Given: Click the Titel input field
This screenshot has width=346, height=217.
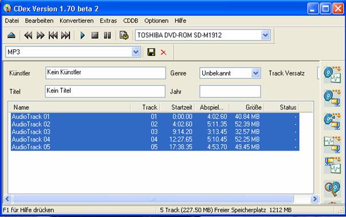Looking at the screenshot, I should pos(105,91).
